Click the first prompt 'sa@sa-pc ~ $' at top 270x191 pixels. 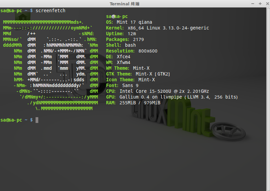click(17, 11)
